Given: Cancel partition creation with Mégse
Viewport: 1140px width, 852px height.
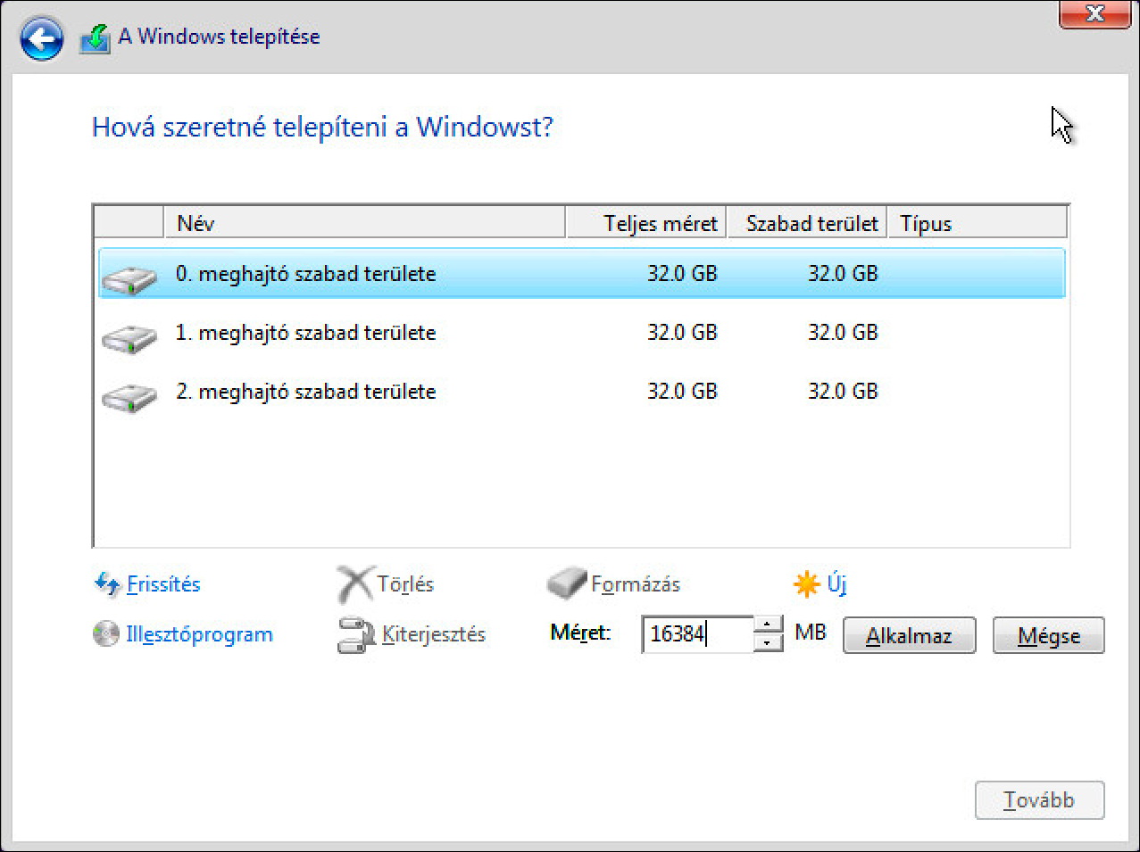Looking at the screenshot, I should coord(1048,635).
